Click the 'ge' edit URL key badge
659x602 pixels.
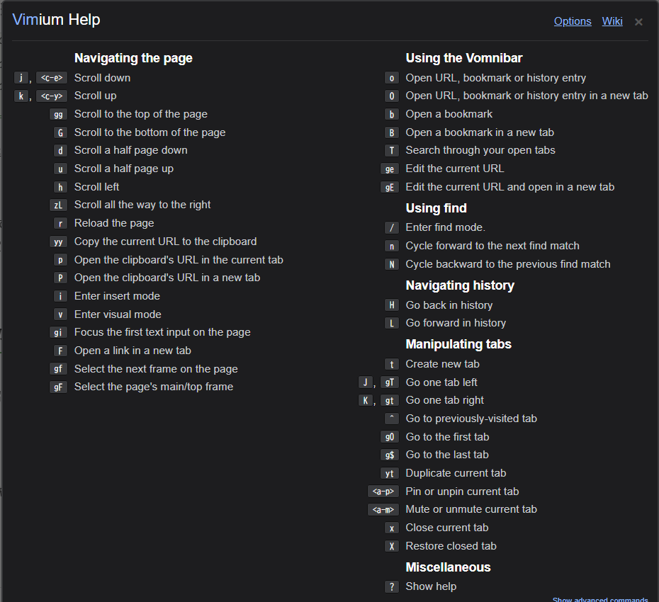(390, 169)
